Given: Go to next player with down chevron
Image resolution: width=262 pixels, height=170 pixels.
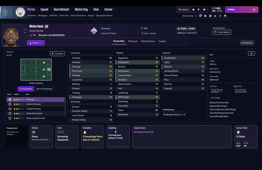Looking at the screenshot, I should click(x=25, y=32).
